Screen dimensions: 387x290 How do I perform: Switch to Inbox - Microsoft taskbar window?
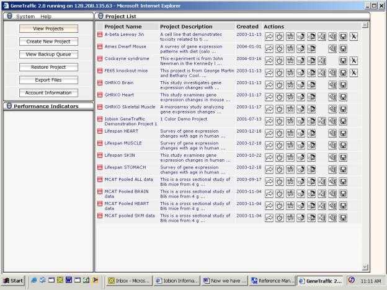(130, 281)
